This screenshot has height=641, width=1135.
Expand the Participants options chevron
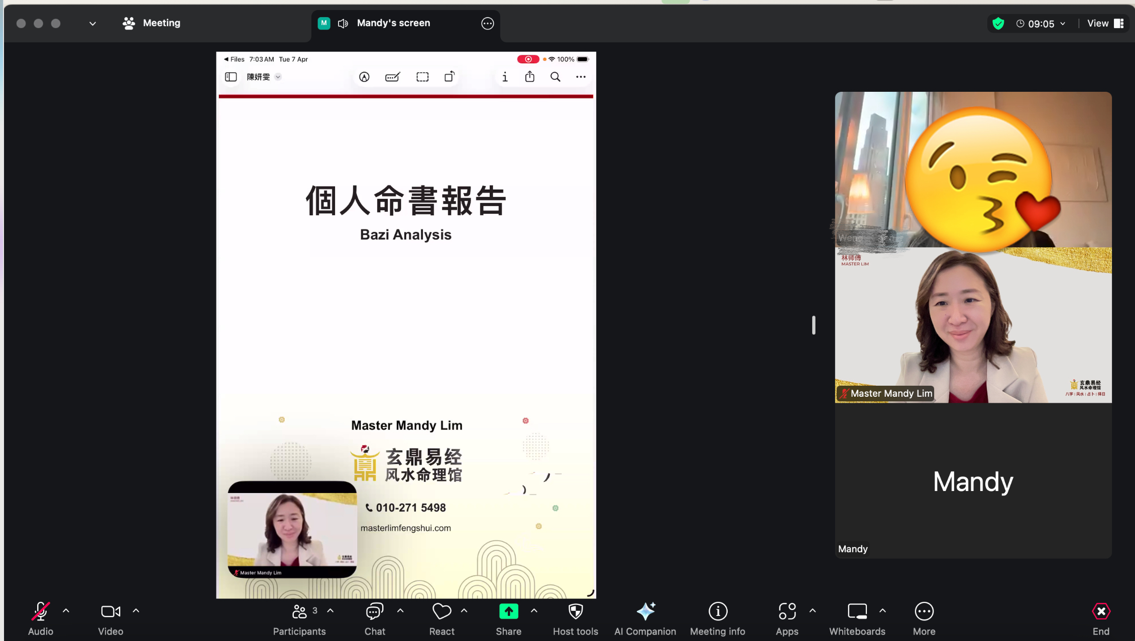tap(330, 610)
